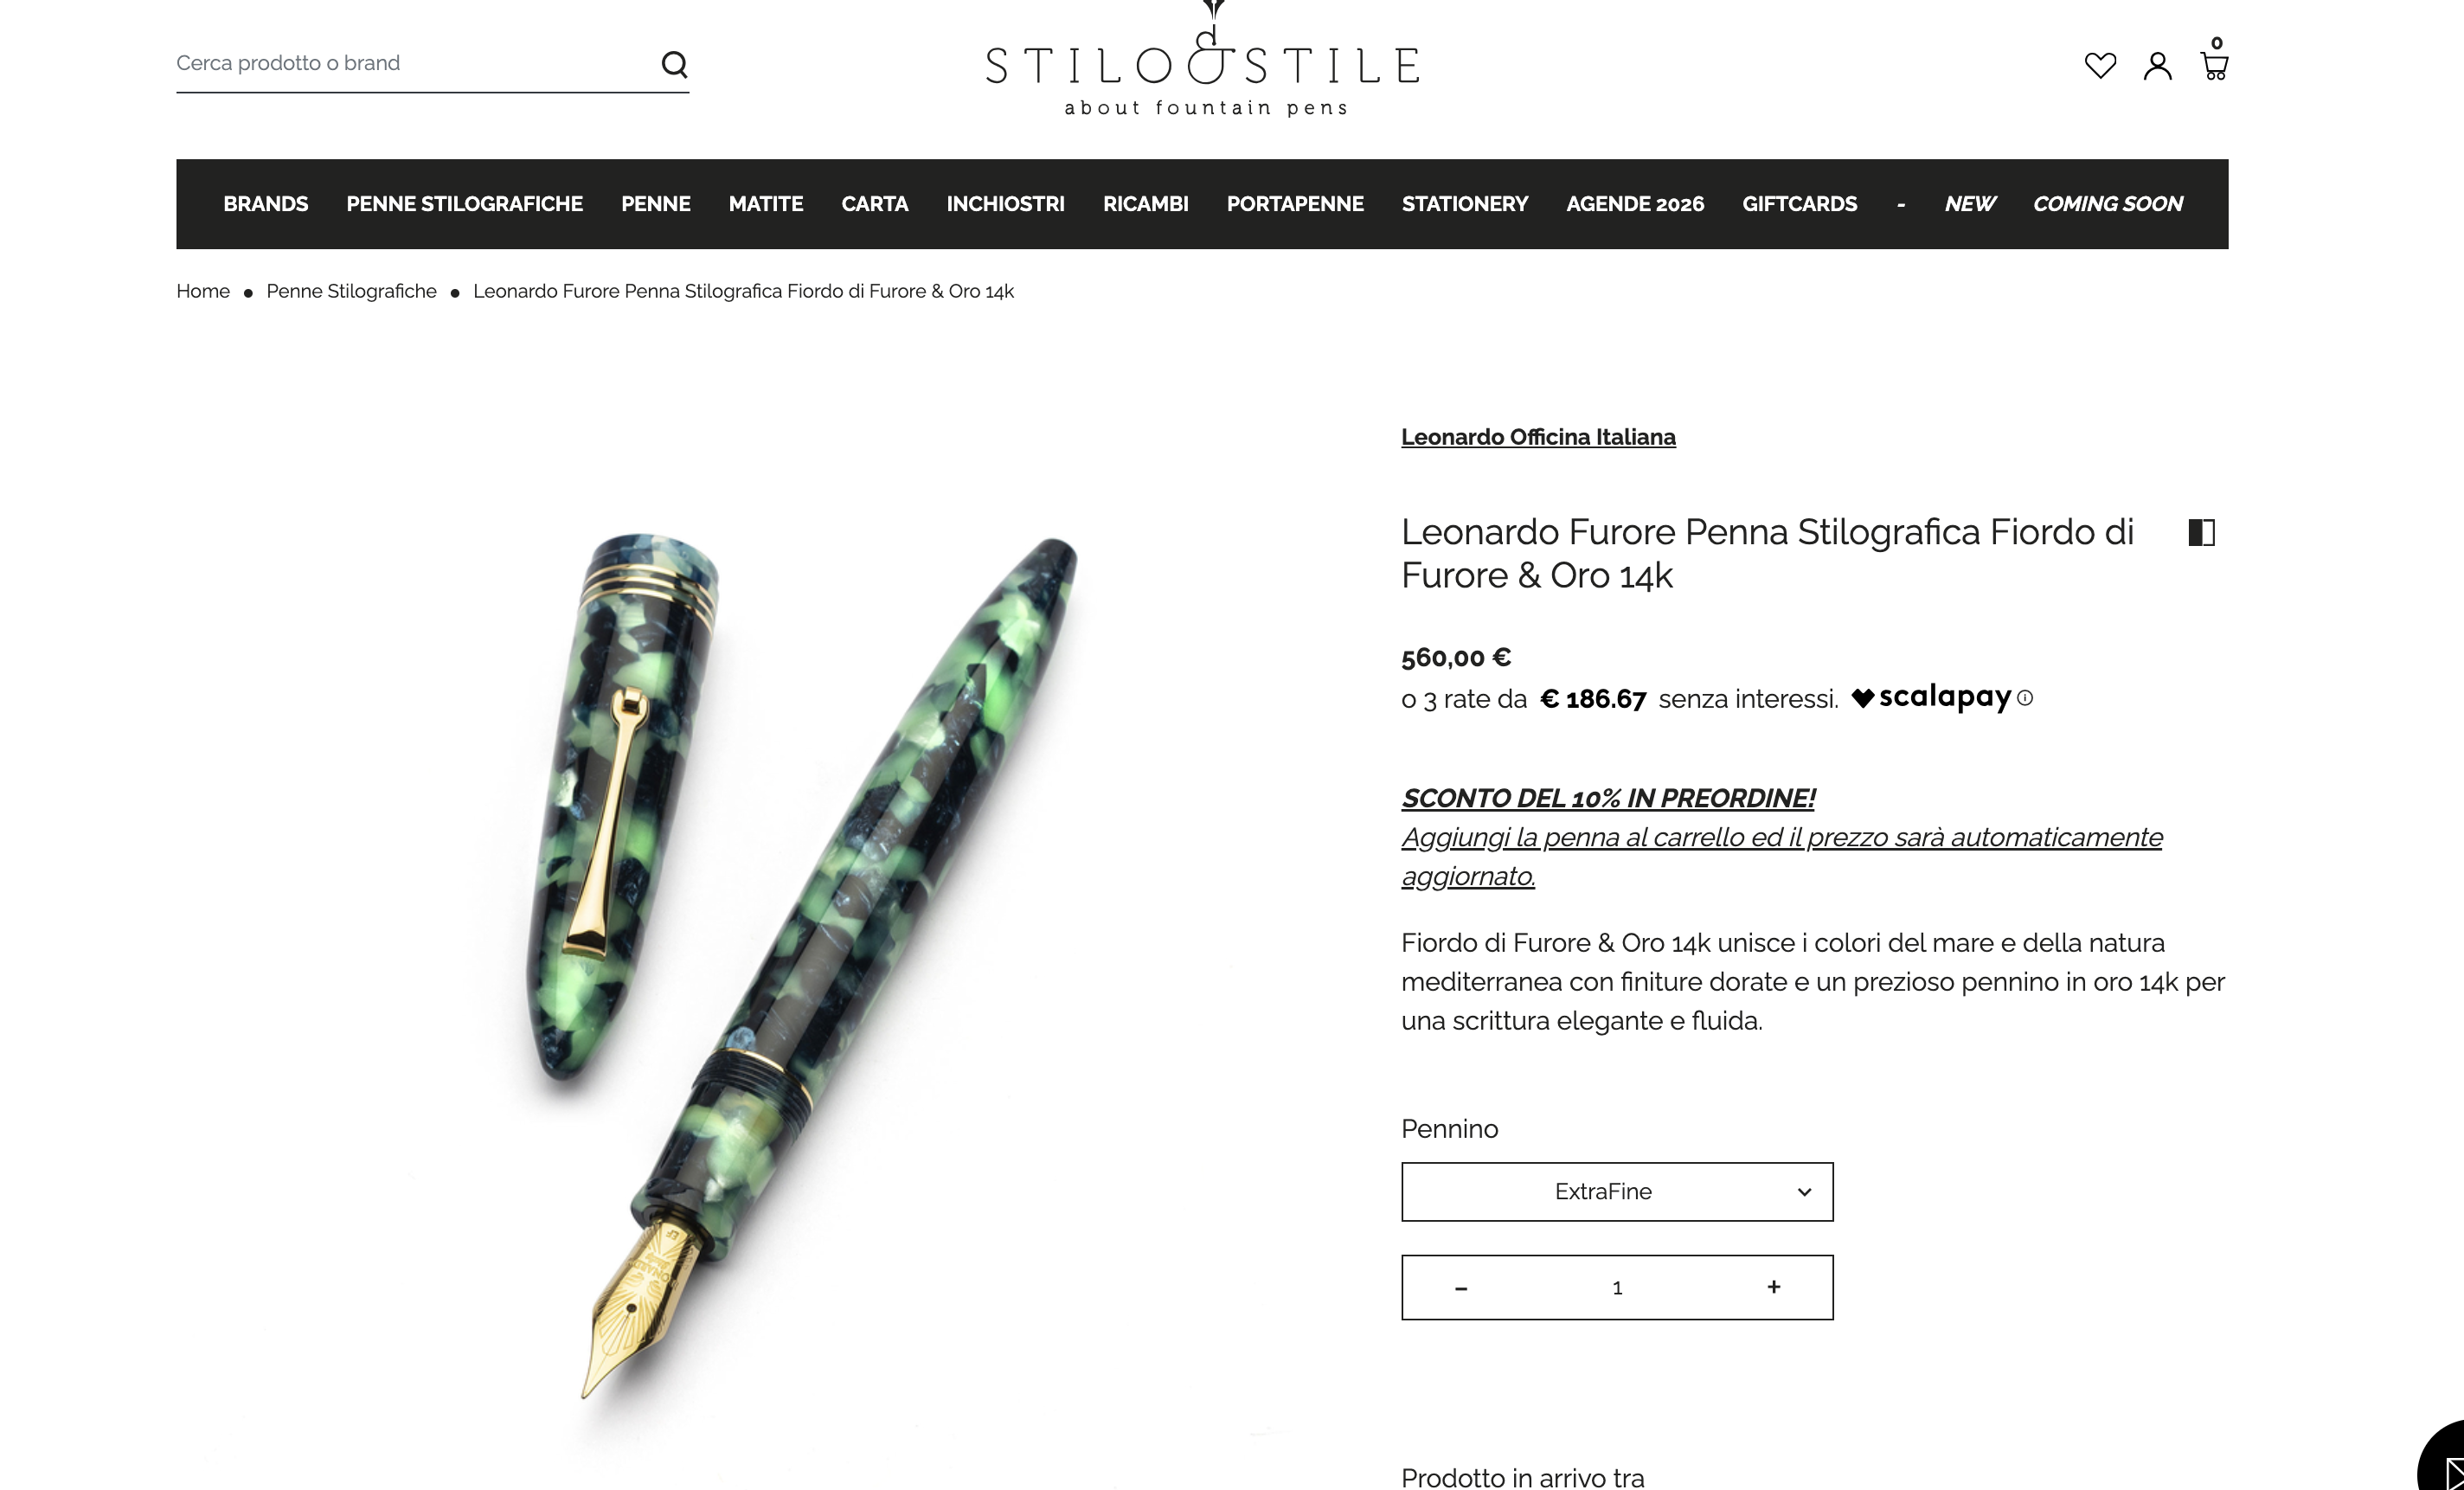Click the search magnifier icon
The height and width of the screenshot is (1490, 2464).
[x=675, y=65]
